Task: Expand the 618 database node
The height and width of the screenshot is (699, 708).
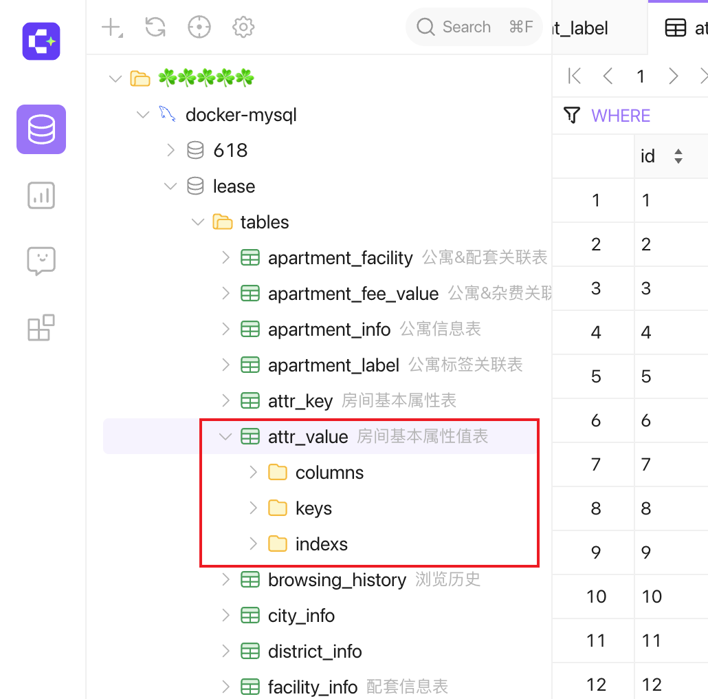Action: coord(170,150)
